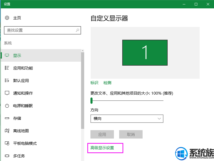Open 电源和睡眠 settings
214x161 pixels.
coord(41,106)
